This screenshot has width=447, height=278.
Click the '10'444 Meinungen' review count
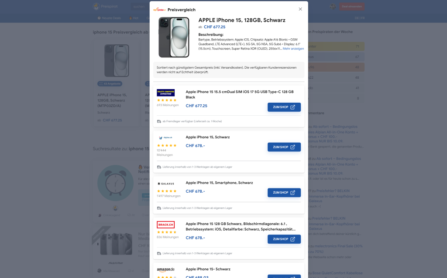coord(165,152)
